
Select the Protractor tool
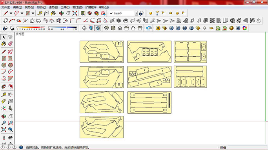click(4, 101)
